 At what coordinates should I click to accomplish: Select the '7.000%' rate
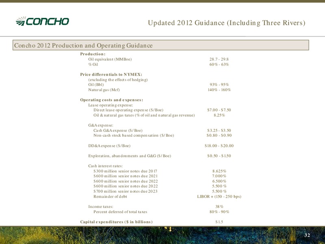click(x=219, y=176)
